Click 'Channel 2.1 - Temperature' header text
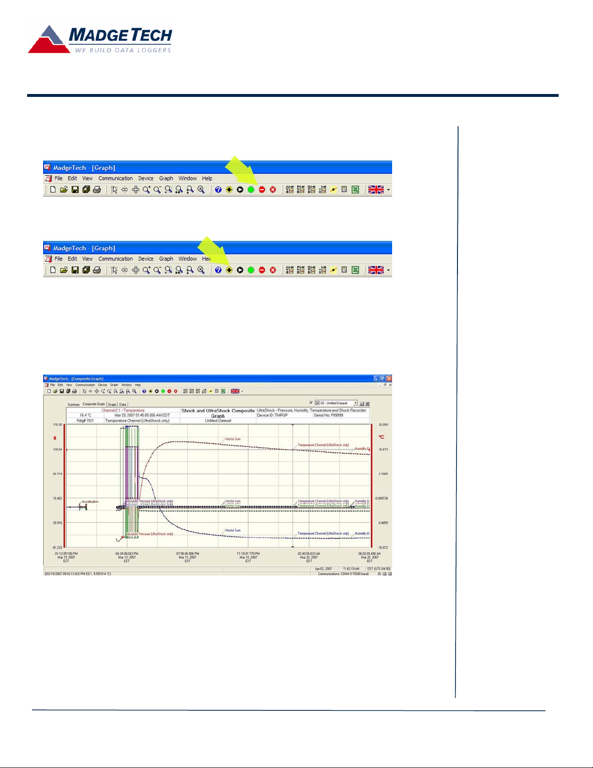 pos(123,410)
